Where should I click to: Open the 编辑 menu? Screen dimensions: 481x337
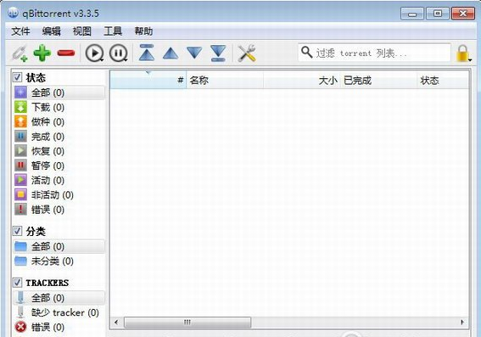click(x=51, y=31)
